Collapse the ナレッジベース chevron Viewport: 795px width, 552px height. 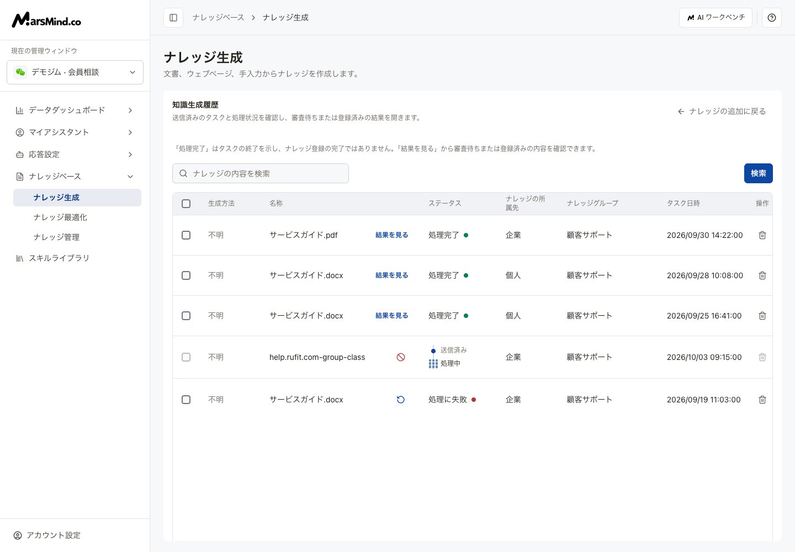coord(130,177)
